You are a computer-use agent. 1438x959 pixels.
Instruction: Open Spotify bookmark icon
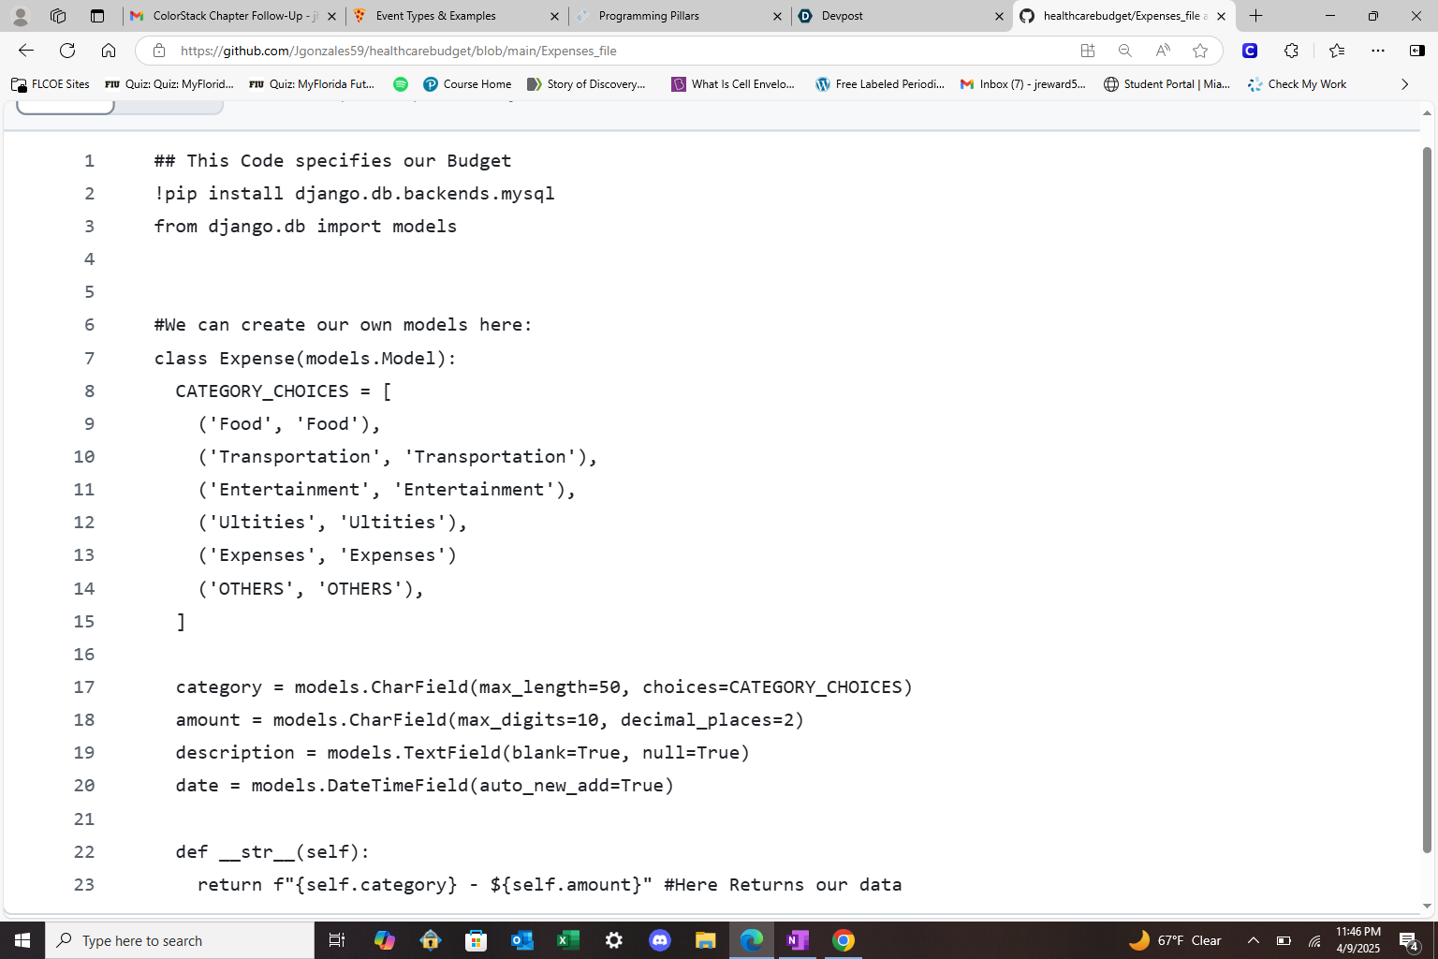coord(401,84)
